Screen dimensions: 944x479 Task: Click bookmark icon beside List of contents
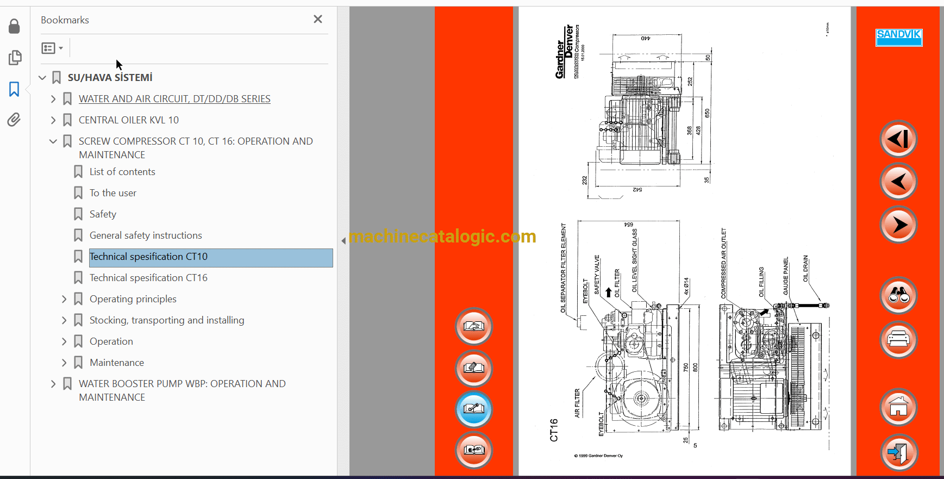click(78, 172)
